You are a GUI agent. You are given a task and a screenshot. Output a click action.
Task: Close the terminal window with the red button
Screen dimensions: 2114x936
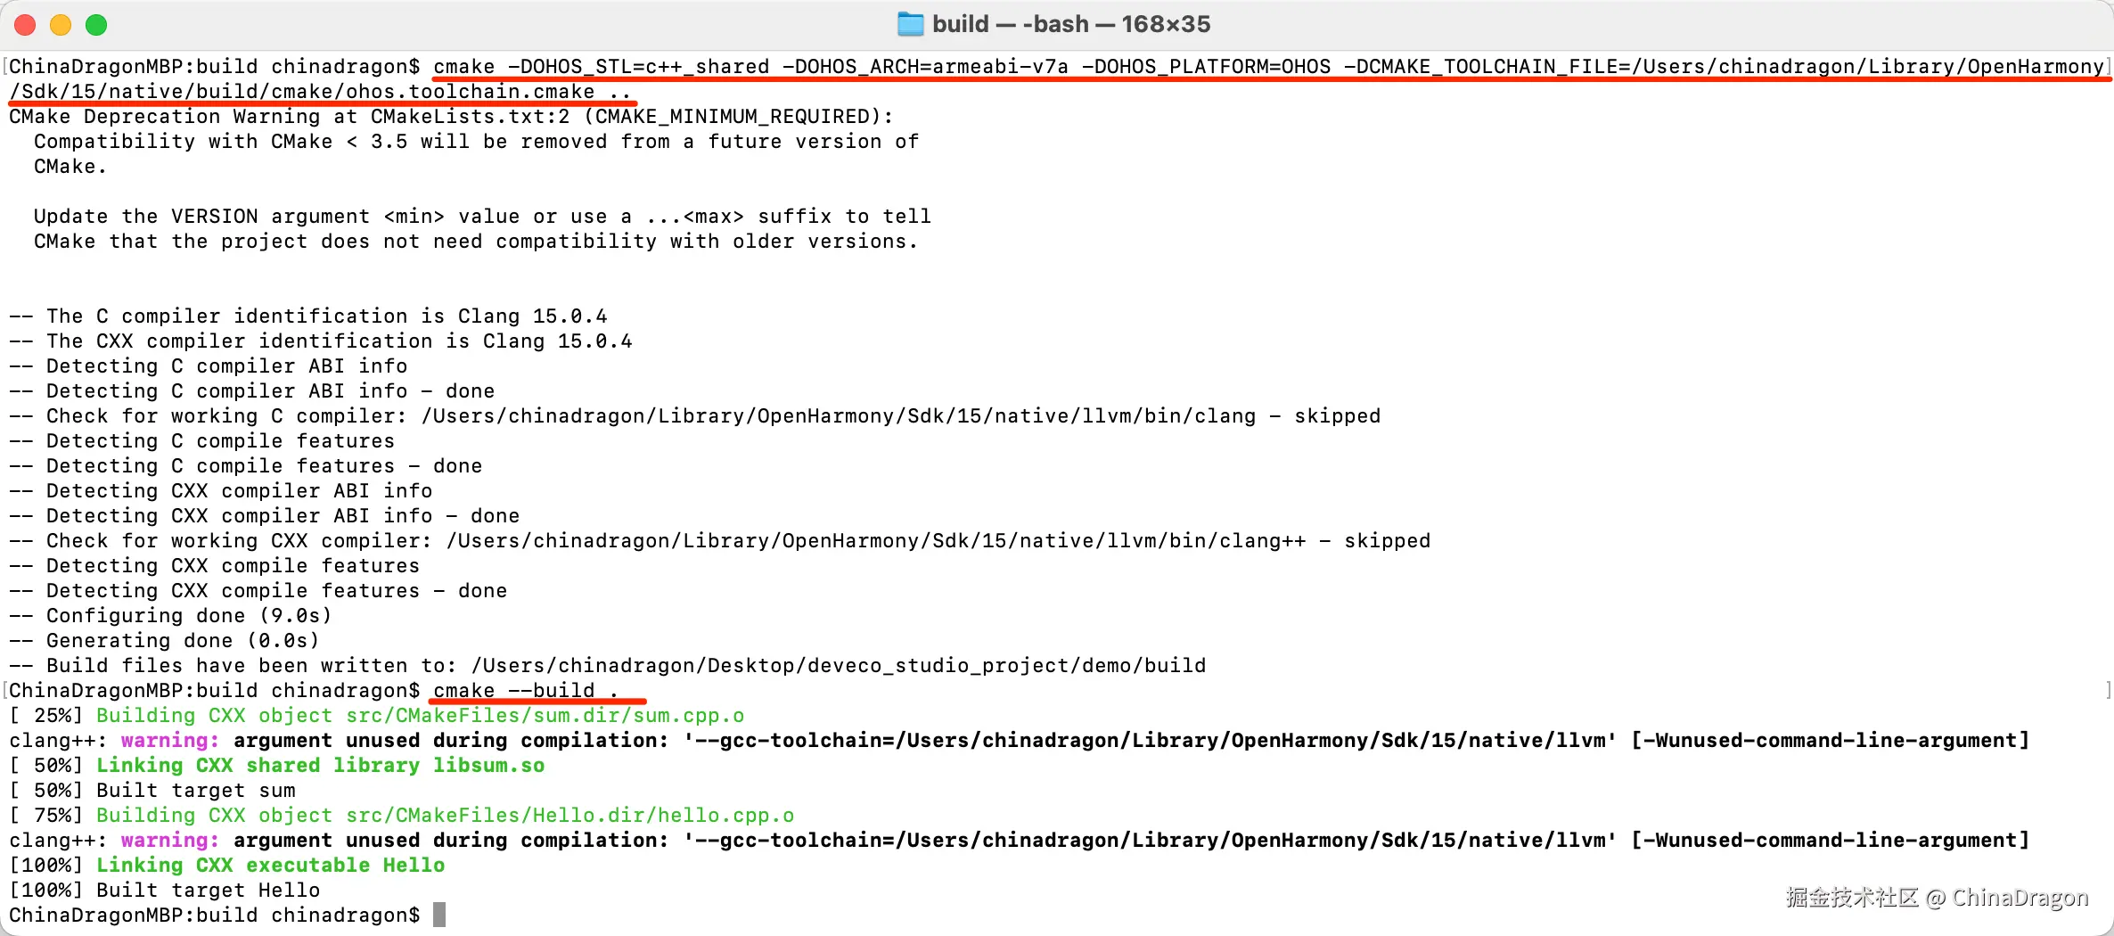click(x=25, y=25)
